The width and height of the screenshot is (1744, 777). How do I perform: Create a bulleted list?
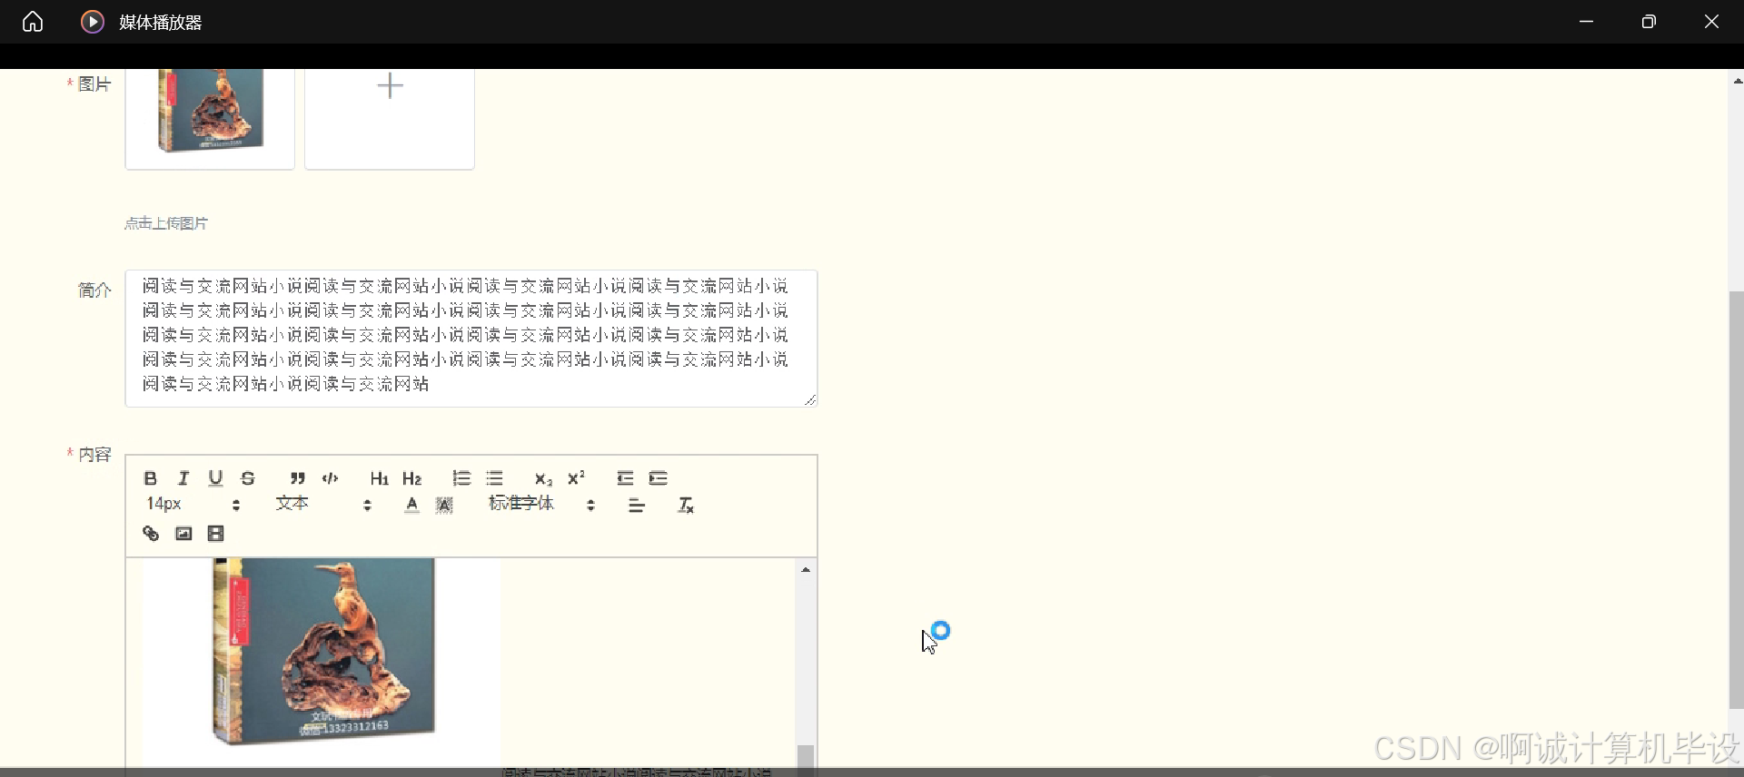point(494,478)
